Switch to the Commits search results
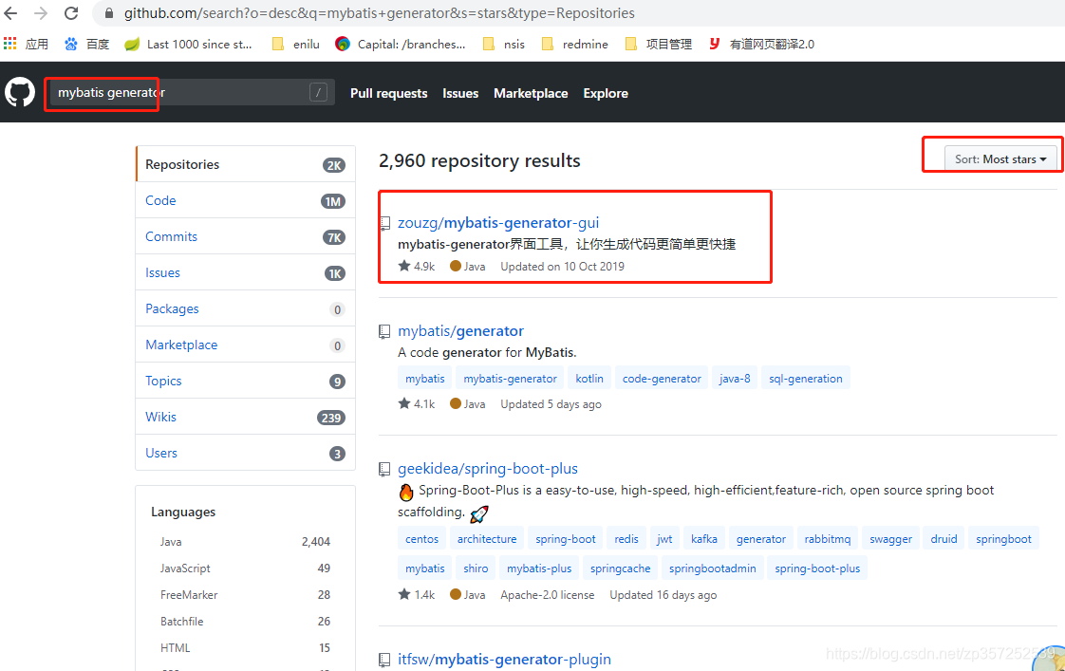 (x=171, y=236)
